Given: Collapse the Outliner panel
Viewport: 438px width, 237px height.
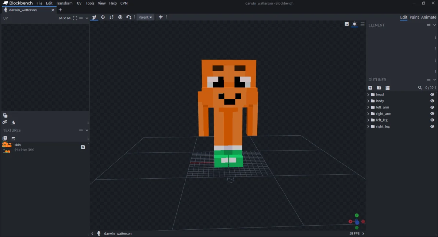Looking at the screenshot, I should [434, 80].
